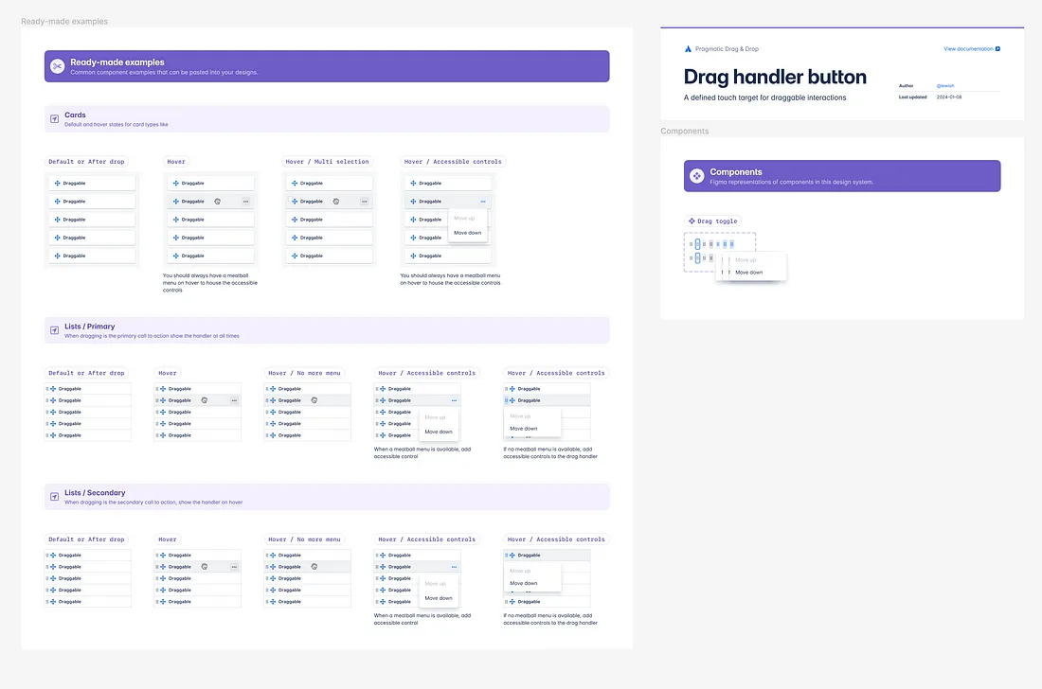Click the arrow icon beside Lists / Secondary
The image size is (1042, 689).
54,497
